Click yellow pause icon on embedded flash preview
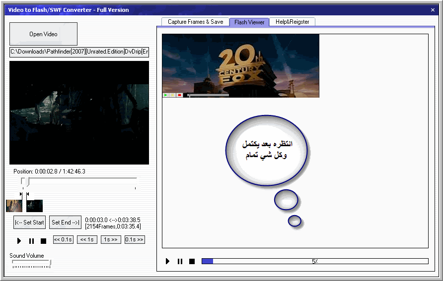Image resolution: width=443 pixels, height=281 pixels. click(172, 95)
